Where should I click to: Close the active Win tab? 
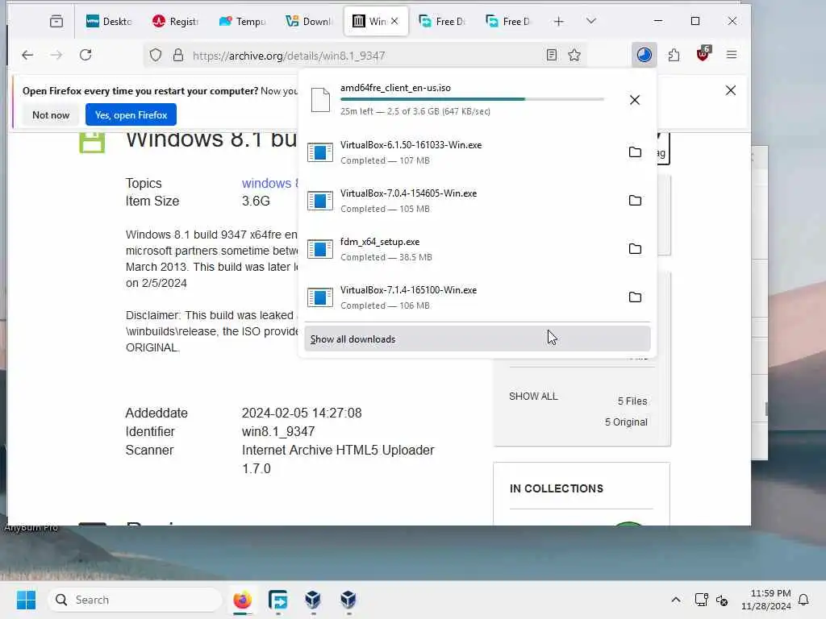coord(394,21)
